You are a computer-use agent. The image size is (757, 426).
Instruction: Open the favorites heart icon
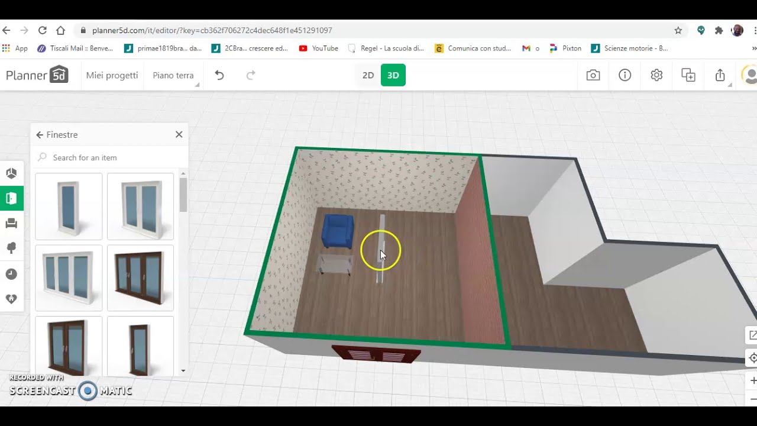11,299
